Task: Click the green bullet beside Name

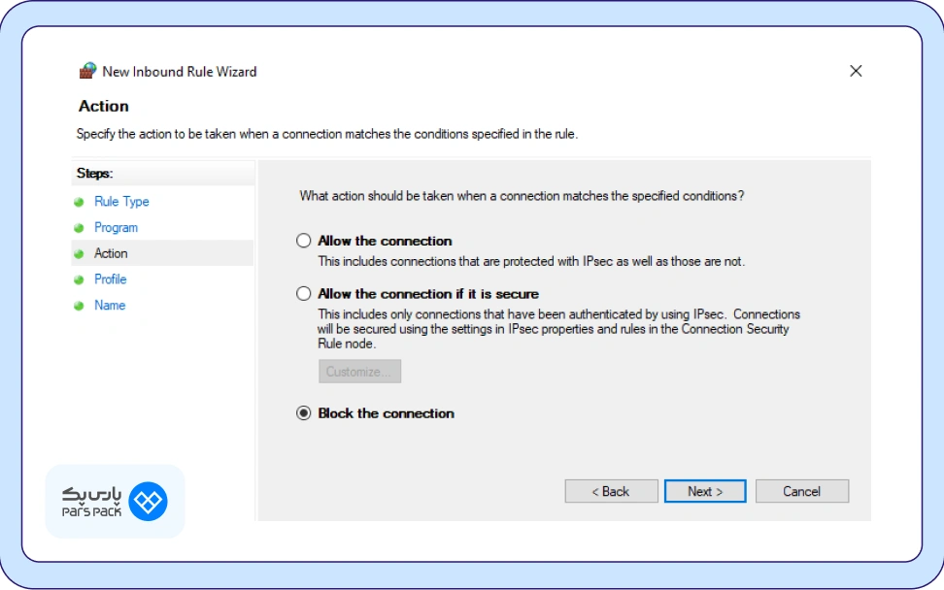Action: click(x=79, y=306)
